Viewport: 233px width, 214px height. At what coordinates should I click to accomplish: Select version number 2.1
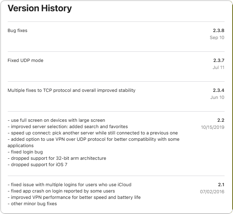(221, 185)
